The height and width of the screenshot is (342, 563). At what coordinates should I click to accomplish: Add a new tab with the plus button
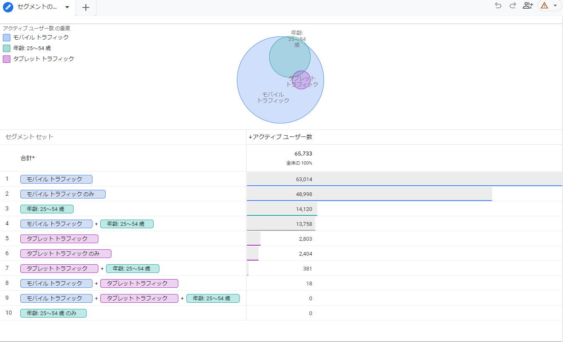pyautogui.click(x=86, y=7)
